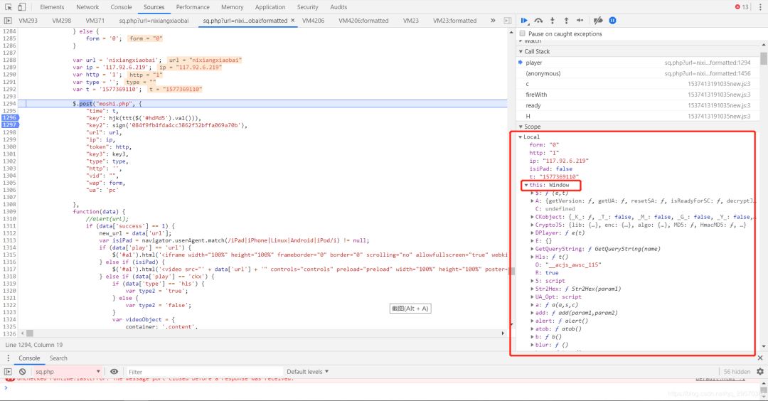Step out of current function
768x401 pixels.
pyautogui.click(x=566, y=21)
